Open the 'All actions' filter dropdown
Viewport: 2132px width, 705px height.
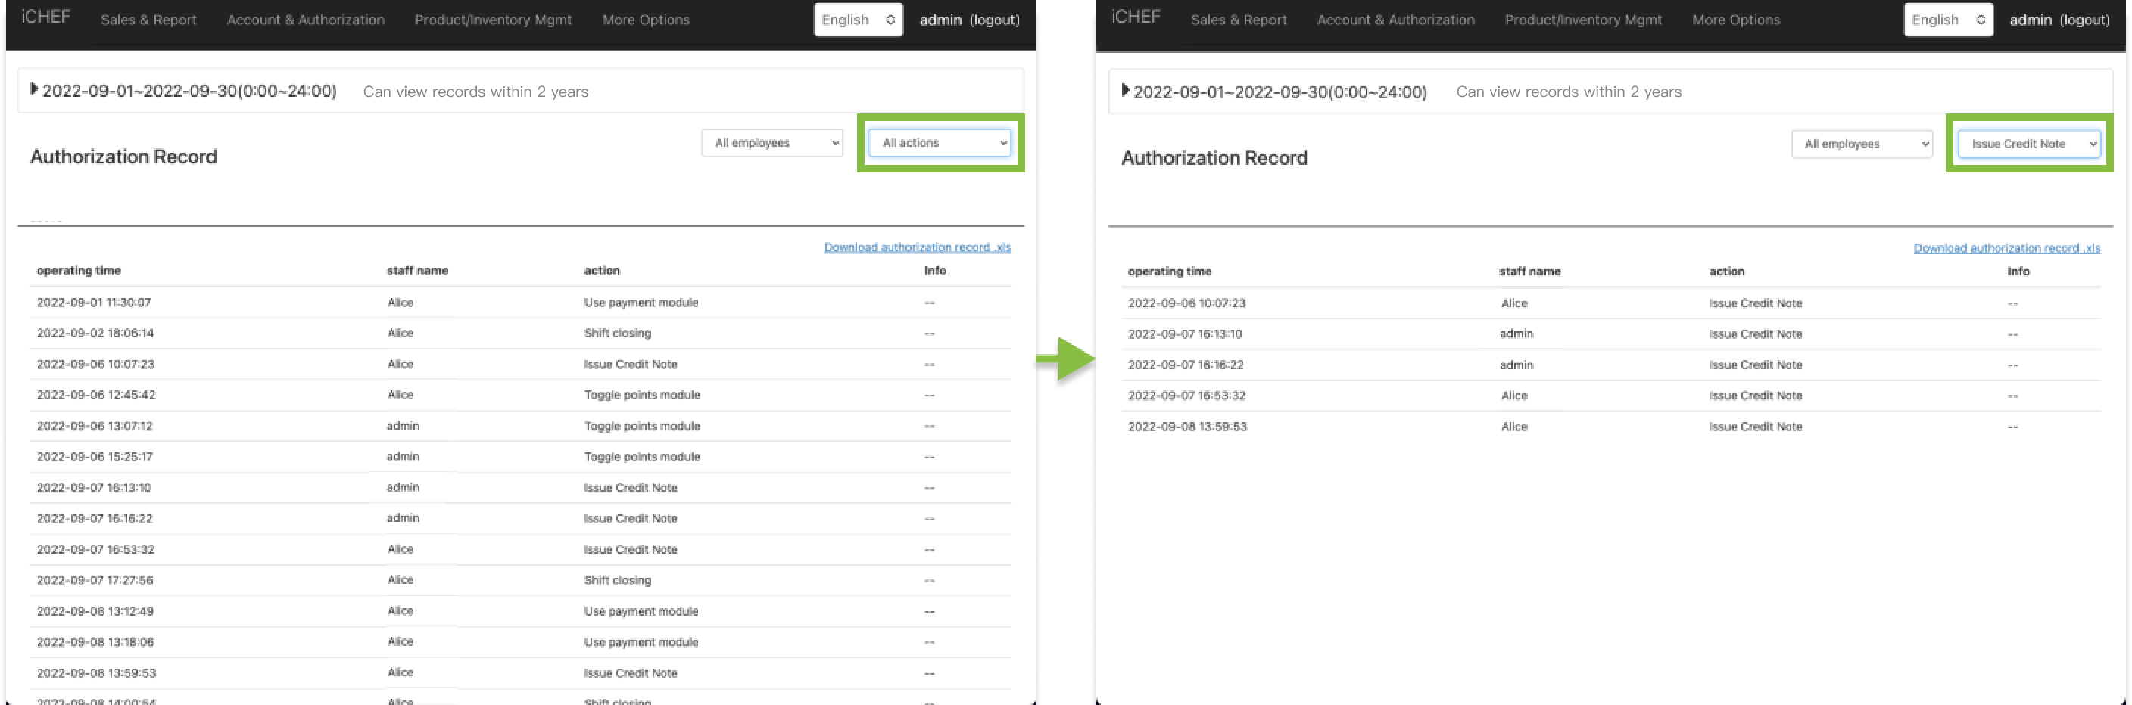pyautogui.click(x=940, y=143)
